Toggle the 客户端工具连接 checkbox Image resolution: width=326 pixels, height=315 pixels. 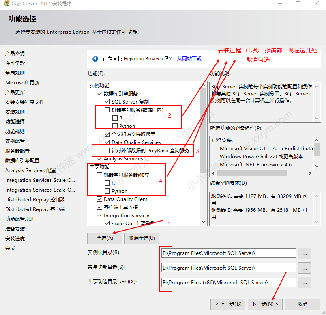tap(100, 207)
